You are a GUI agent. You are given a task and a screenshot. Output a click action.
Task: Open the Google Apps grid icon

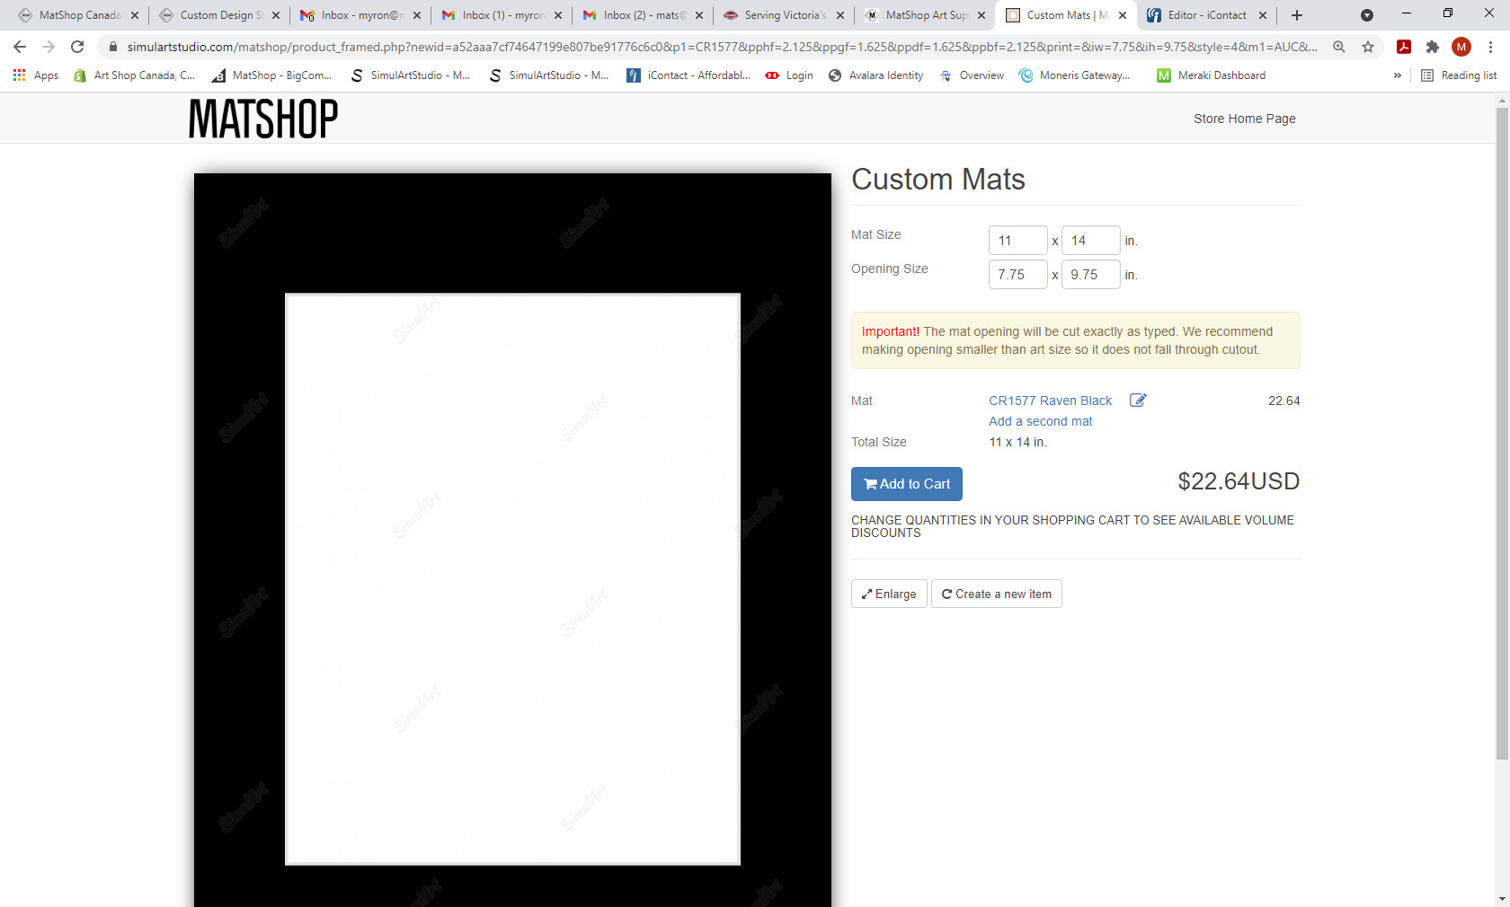(x=19, y=75)
